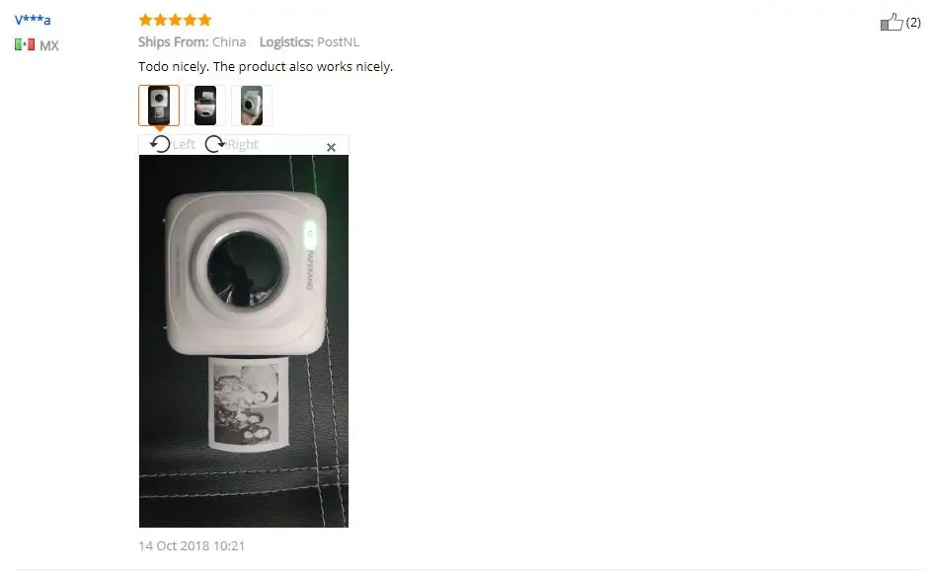This screenshot has width=929, height=571.
Task: Click the review text about product
Action: pos(266,66)
